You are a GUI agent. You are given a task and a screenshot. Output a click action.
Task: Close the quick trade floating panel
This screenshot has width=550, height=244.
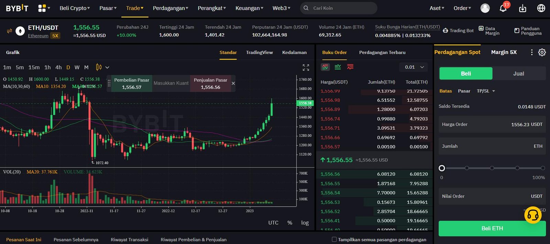(x=233, y=83)
